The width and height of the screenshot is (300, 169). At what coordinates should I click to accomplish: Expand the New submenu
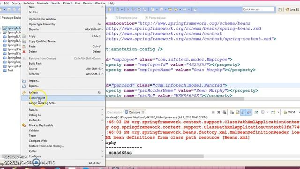pyautogui.click(x=63, y=7)
